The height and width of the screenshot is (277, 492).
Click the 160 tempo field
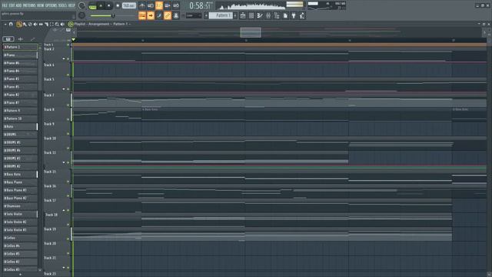(x=129, y=5)
